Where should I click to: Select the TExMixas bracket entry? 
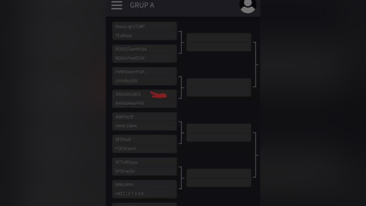click(x=144, y=36)
